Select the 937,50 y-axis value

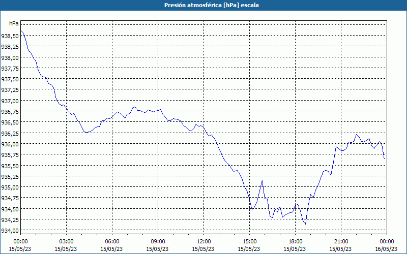(10, 79)
